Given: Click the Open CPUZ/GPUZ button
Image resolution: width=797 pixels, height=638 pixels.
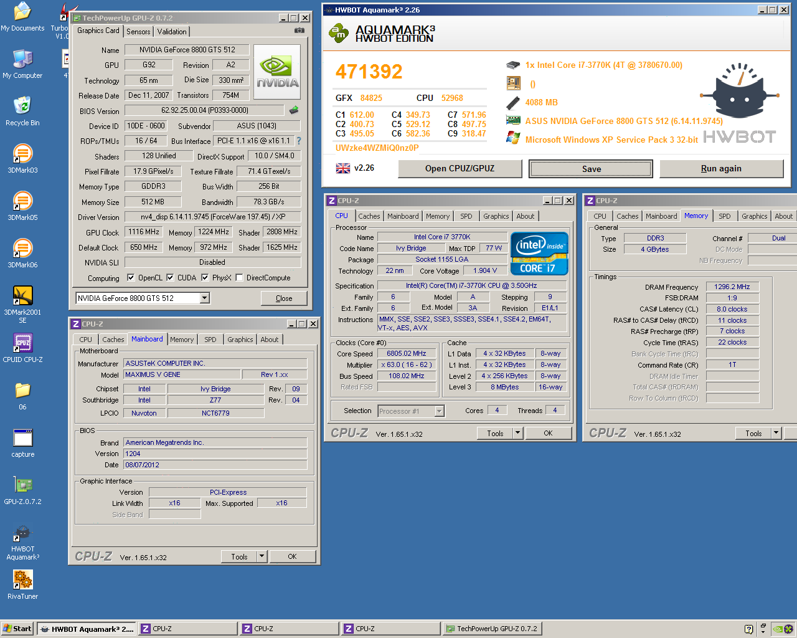Looking at the screenshot, I should click(x=460, y=169).
